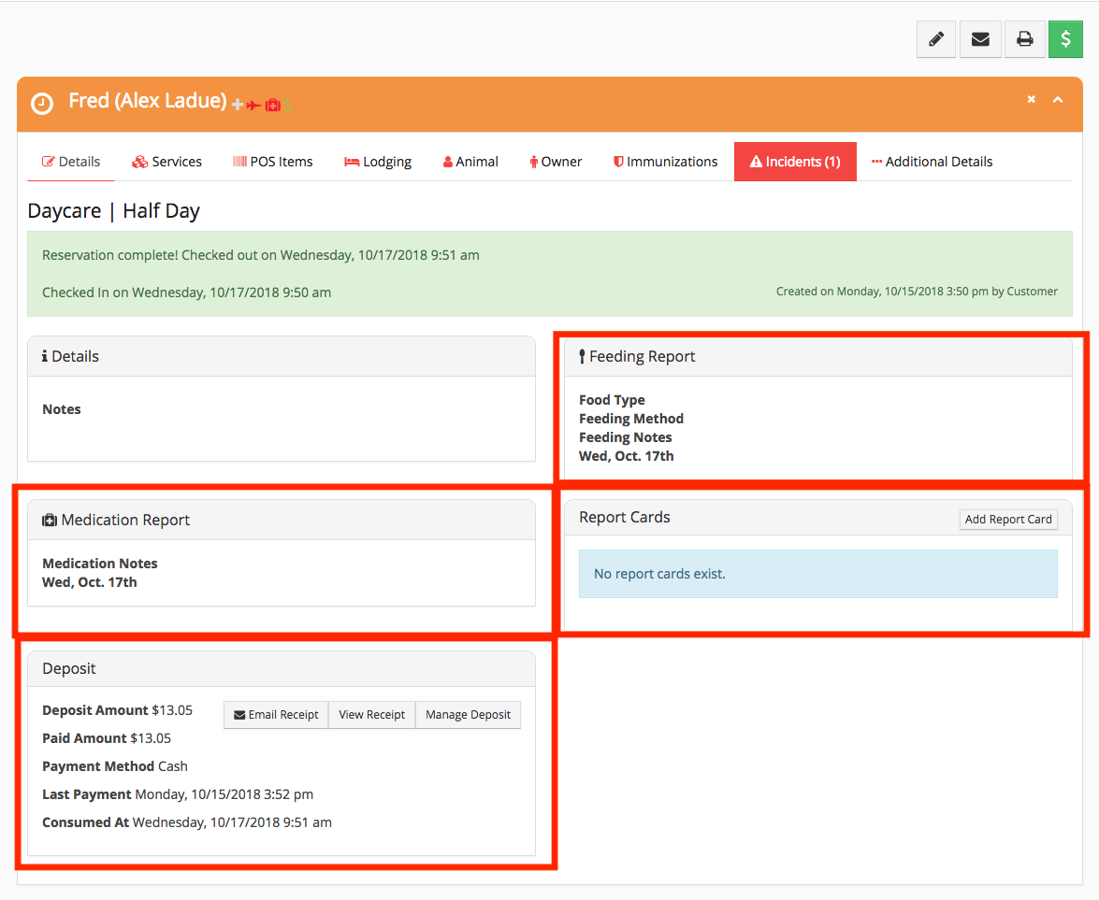The width and height of the screenshot is (1099, 900).
Task: Click the Email Receipt button
Action: pos(276,714)
